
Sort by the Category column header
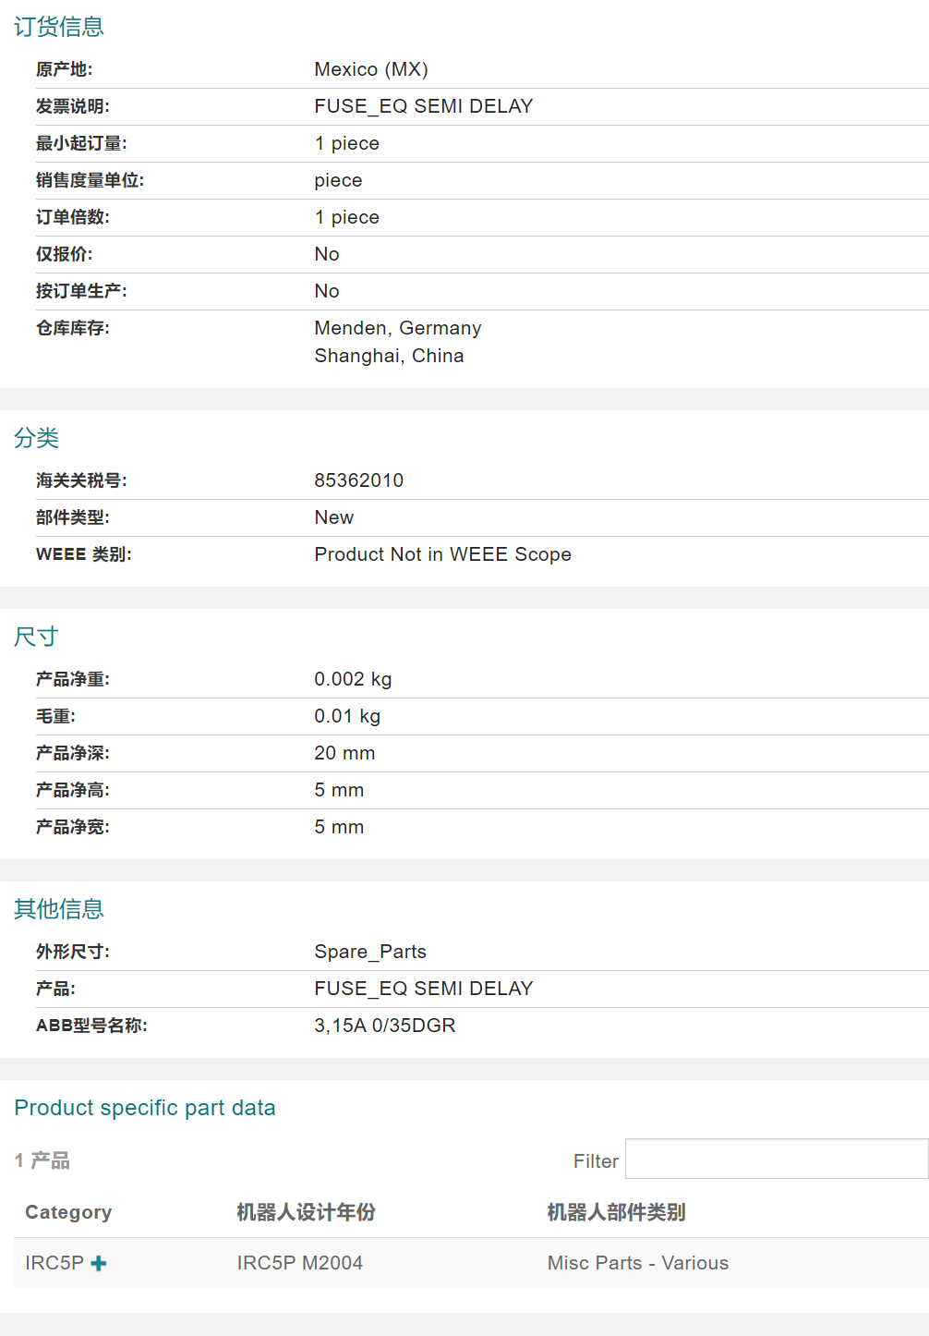tap(68, 1212)
